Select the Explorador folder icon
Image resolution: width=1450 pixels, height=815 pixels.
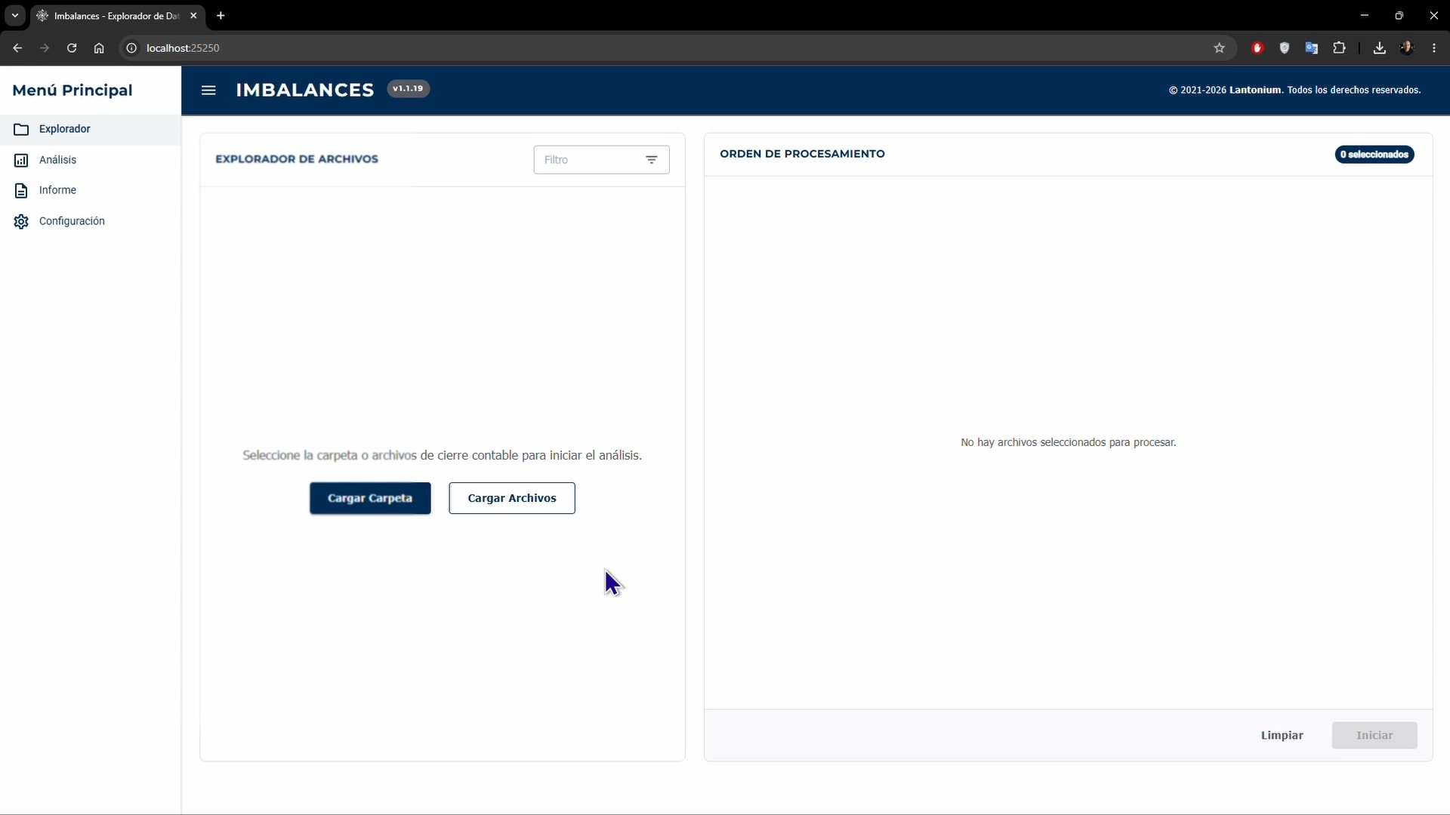pyautogui.click(x=21, y=130)
